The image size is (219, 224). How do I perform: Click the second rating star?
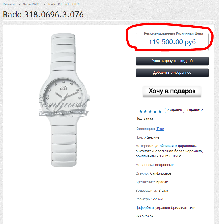click(145, 111)
